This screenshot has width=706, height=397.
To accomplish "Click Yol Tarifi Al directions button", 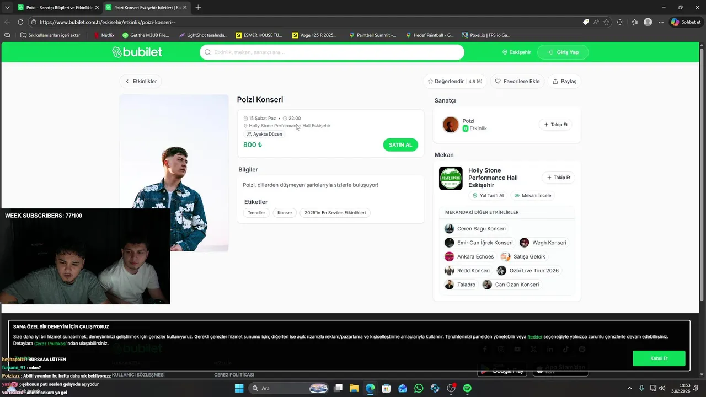I will click(488, 196).
